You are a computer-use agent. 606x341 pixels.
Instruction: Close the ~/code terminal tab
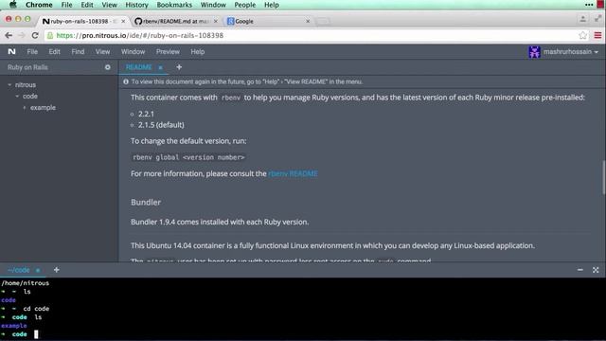38,270
